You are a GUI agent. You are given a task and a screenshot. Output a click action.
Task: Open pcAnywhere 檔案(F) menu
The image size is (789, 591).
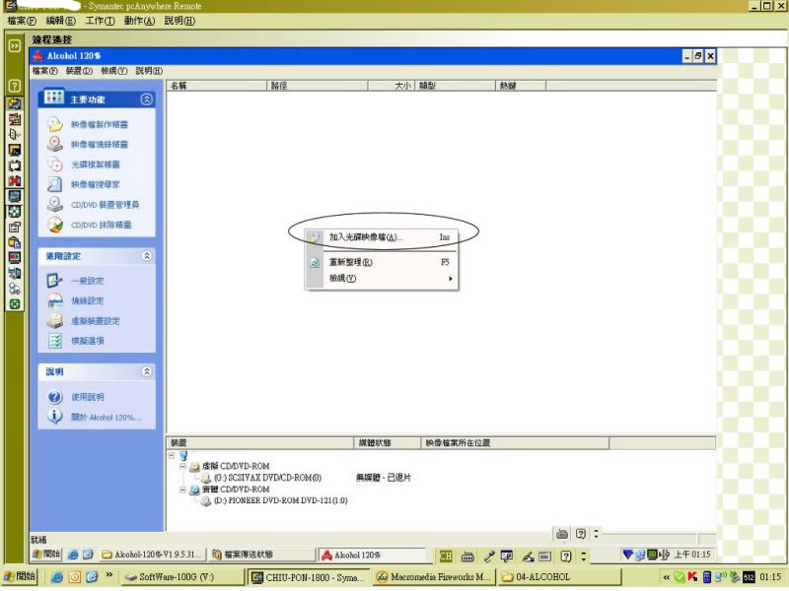pos(22,21)
